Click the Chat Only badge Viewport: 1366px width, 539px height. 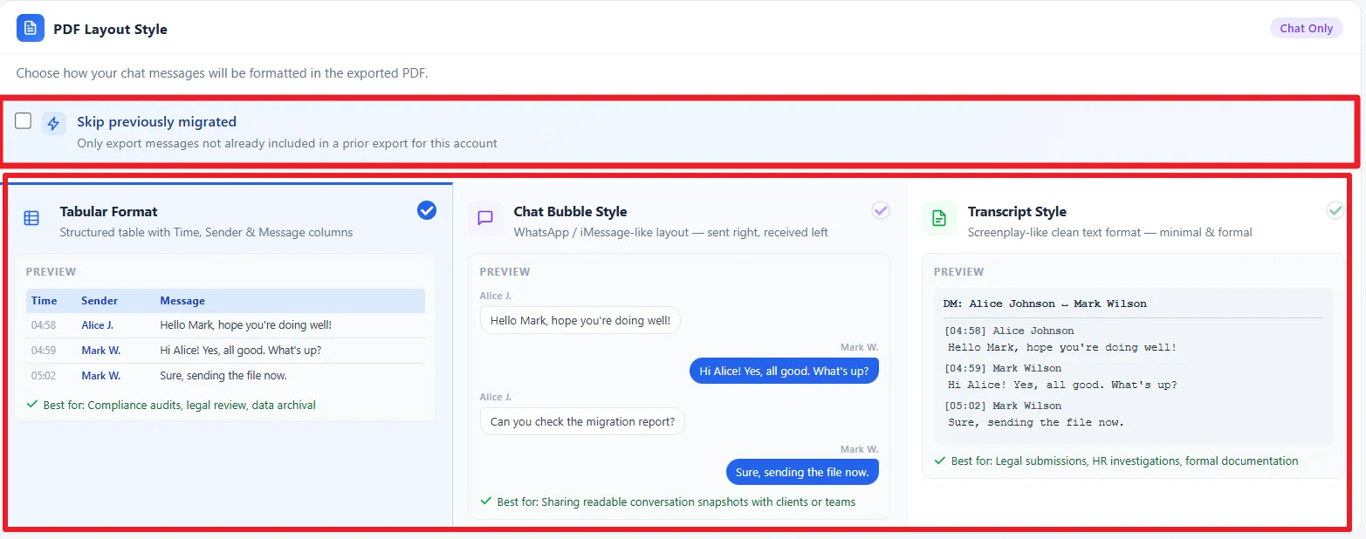click(1306, 28)
